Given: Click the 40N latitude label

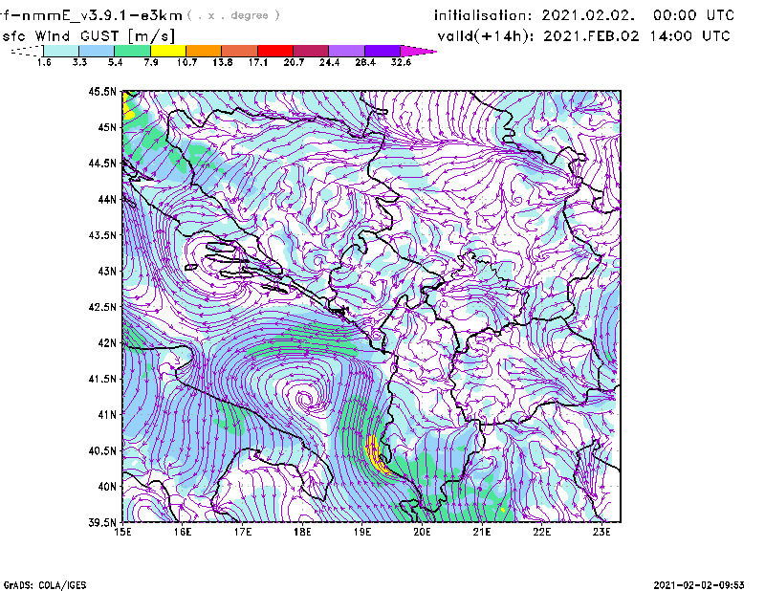Looking at the screenshot, I should click(x=107, y=487).
